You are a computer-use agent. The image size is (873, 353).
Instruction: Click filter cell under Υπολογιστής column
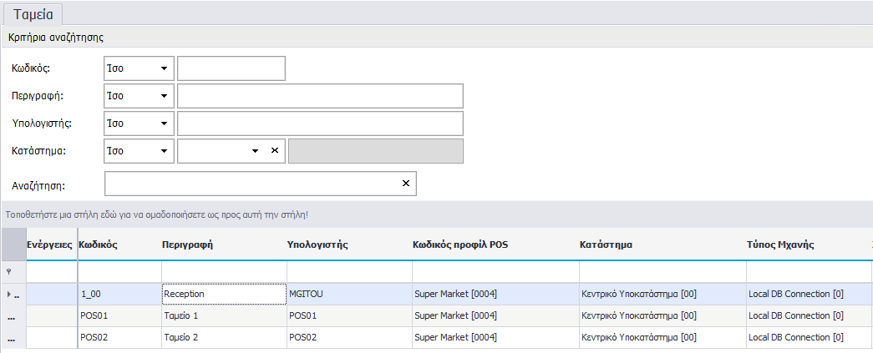point(348,272)
